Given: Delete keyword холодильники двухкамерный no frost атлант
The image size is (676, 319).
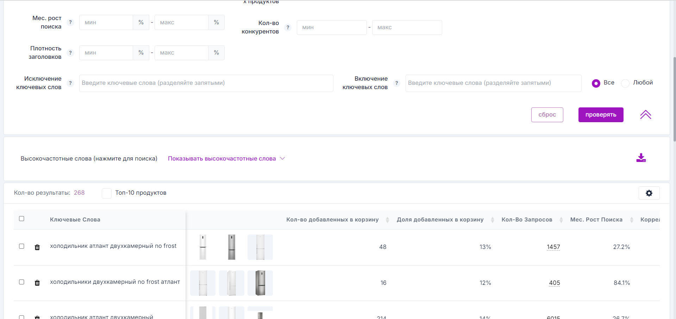Looking at the screenshot, I should pos(37,283).
